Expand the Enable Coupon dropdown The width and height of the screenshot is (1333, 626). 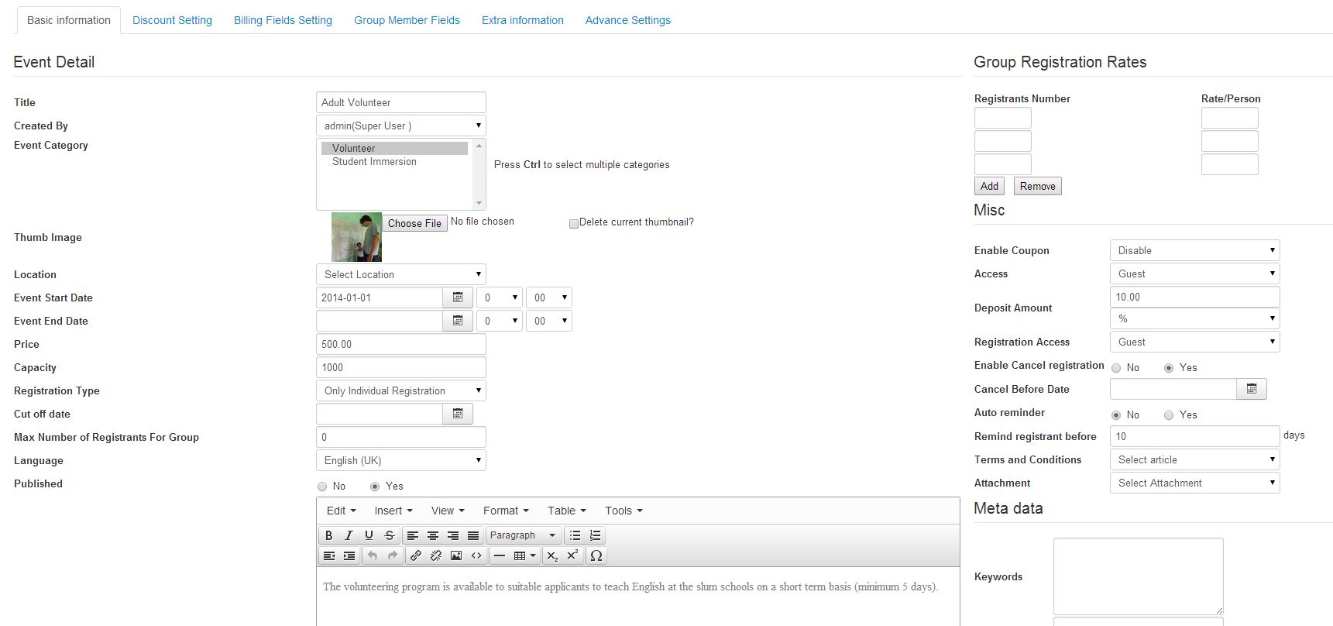(x=1194, y=250)
